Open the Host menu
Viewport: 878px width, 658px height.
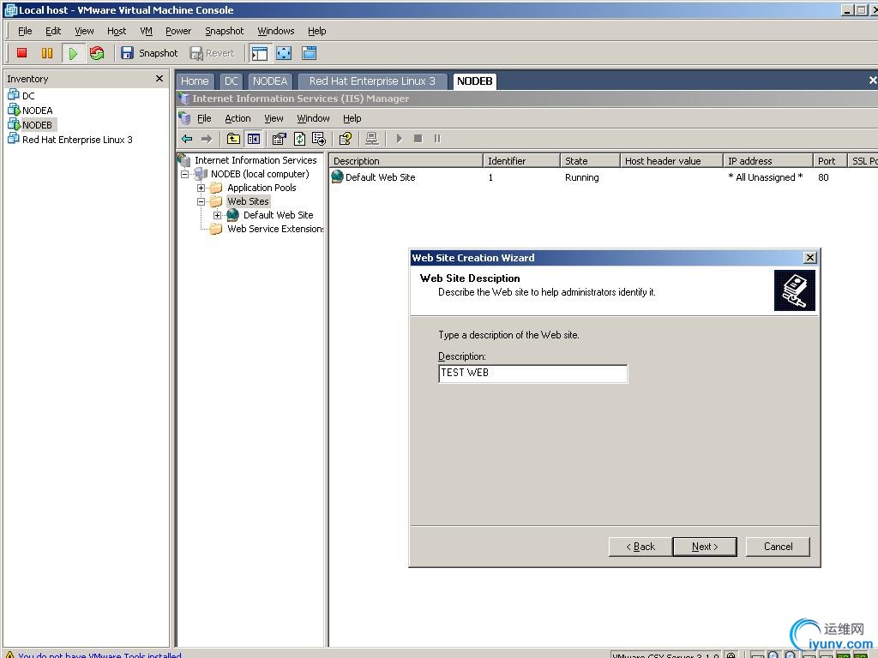[117, 31]
